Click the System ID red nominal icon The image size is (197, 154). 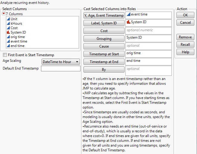[x=8, y=32]
